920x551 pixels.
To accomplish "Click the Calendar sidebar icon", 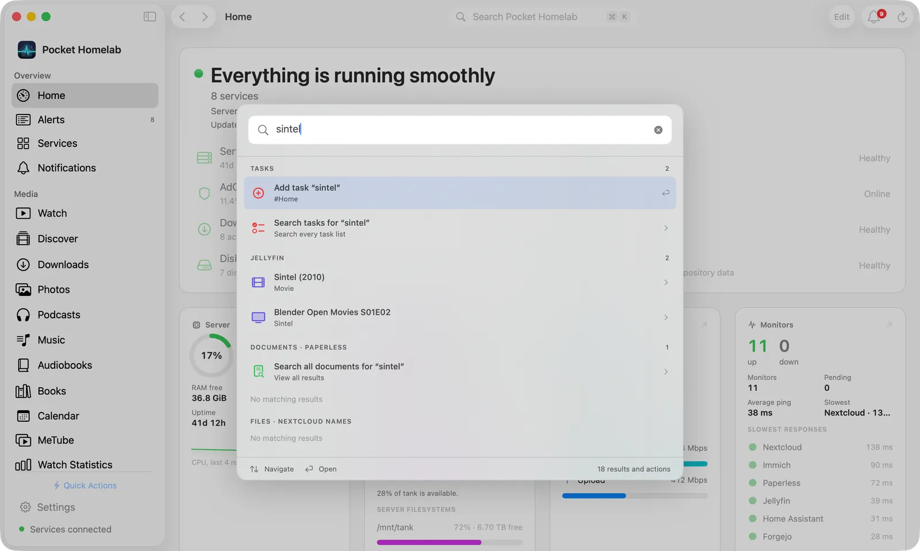I will [23, 416].
